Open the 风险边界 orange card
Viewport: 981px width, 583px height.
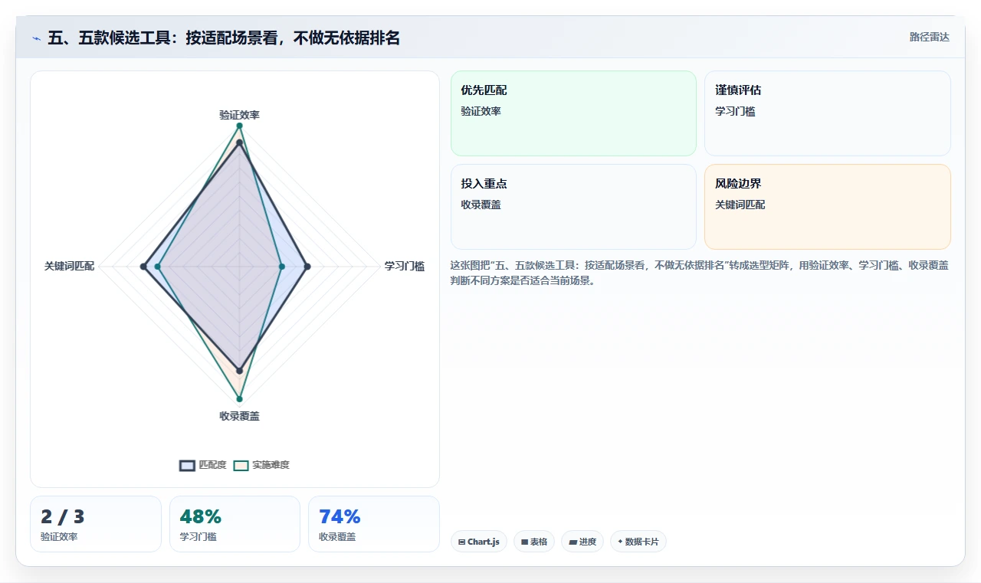(828, 207)
